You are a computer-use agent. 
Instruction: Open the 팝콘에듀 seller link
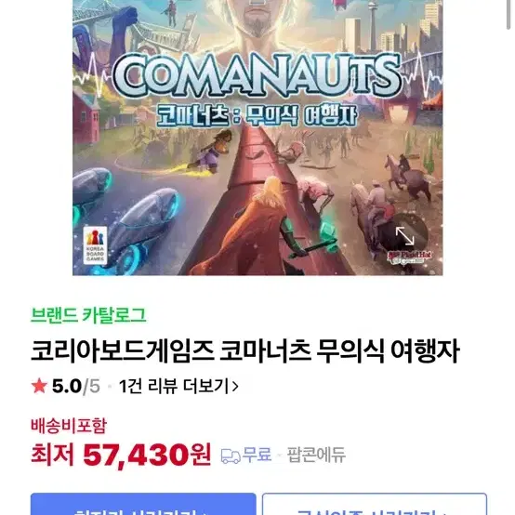point(316,456)
